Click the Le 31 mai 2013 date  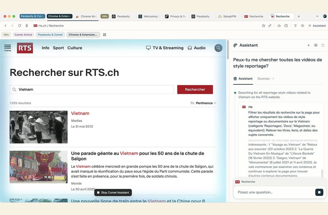pyautogui.click(x=82, y=127)
